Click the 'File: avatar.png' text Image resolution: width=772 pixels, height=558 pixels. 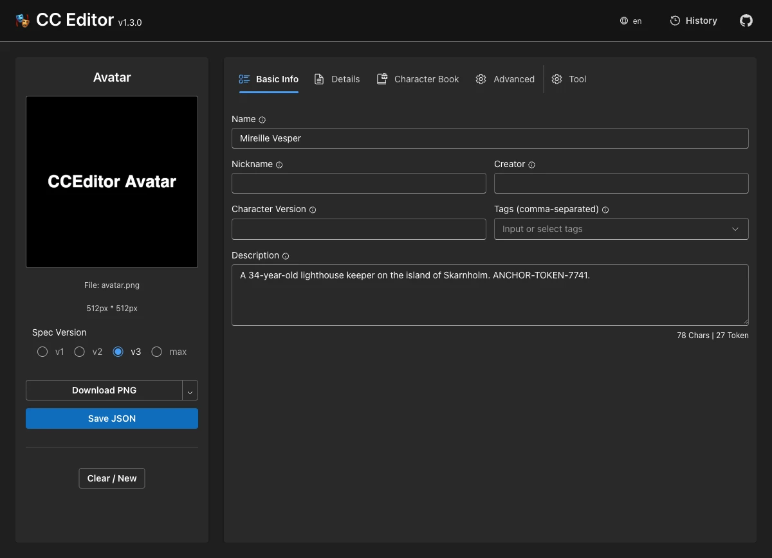click(112, 285)
